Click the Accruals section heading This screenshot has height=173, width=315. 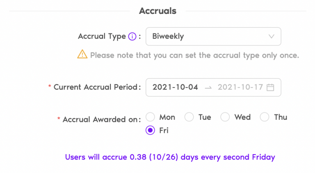[157, 11]
